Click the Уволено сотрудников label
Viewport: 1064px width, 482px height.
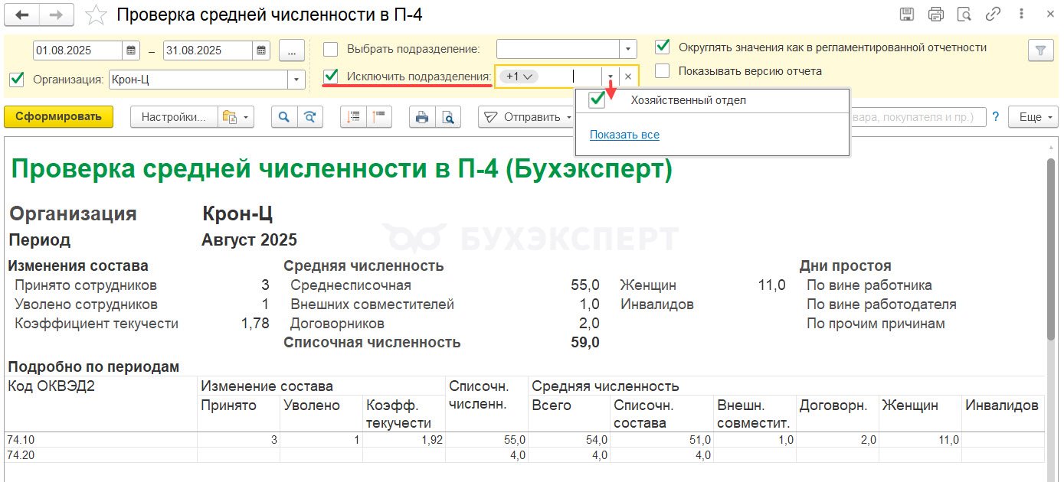87,305
